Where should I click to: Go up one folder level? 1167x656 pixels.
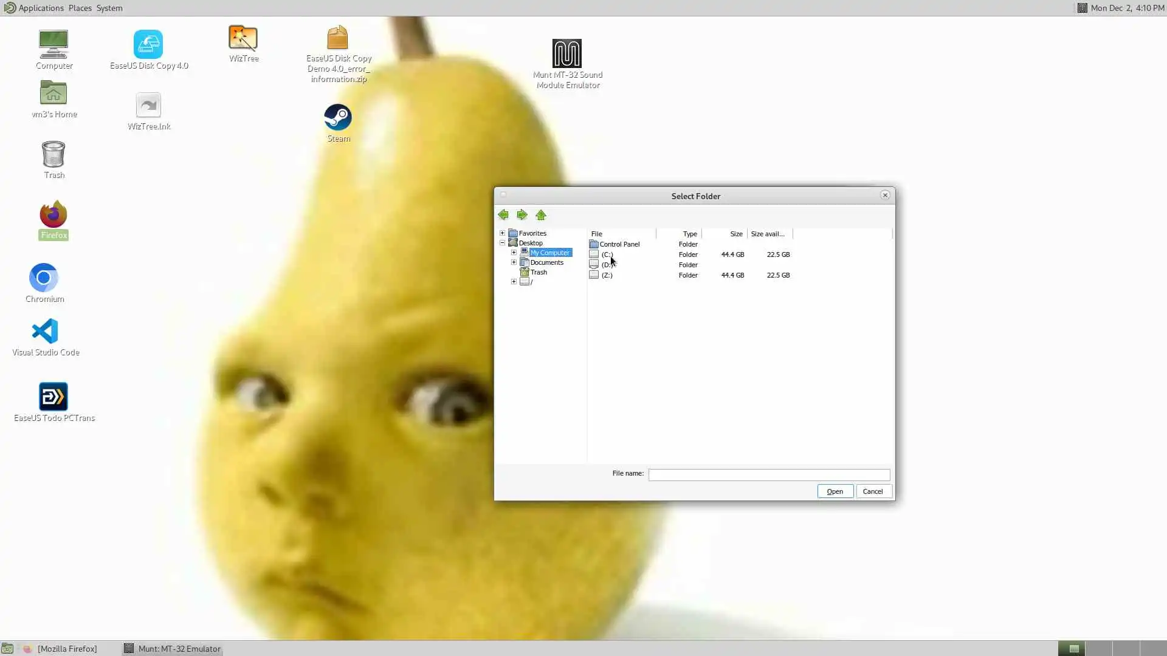(x=541, y=215)
